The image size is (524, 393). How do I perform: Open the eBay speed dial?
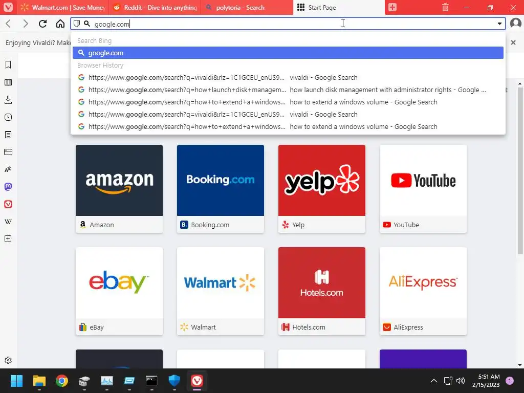[x=119, y=291]
